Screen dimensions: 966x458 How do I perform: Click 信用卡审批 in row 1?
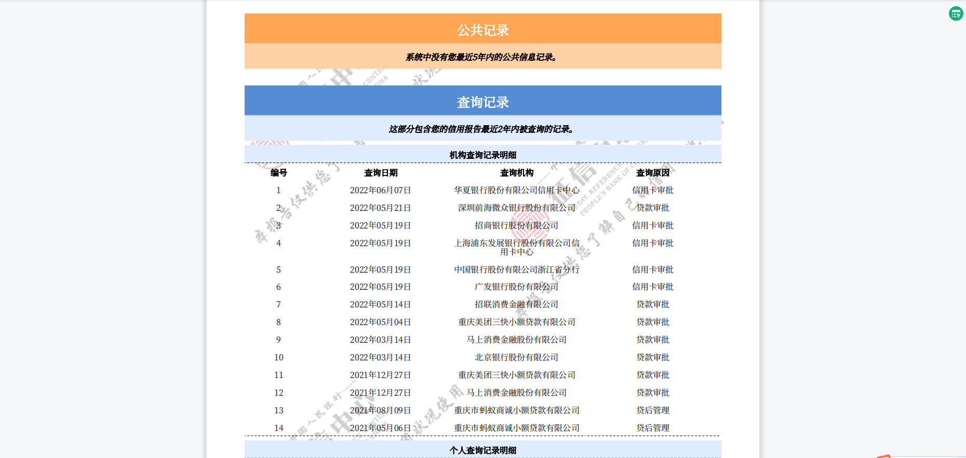(x=653, y=191)
